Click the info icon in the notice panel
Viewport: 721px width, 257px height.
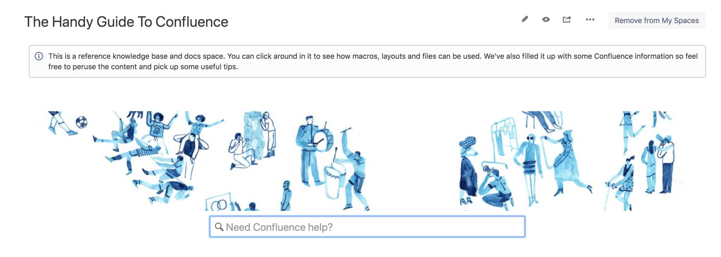(39, 56)
